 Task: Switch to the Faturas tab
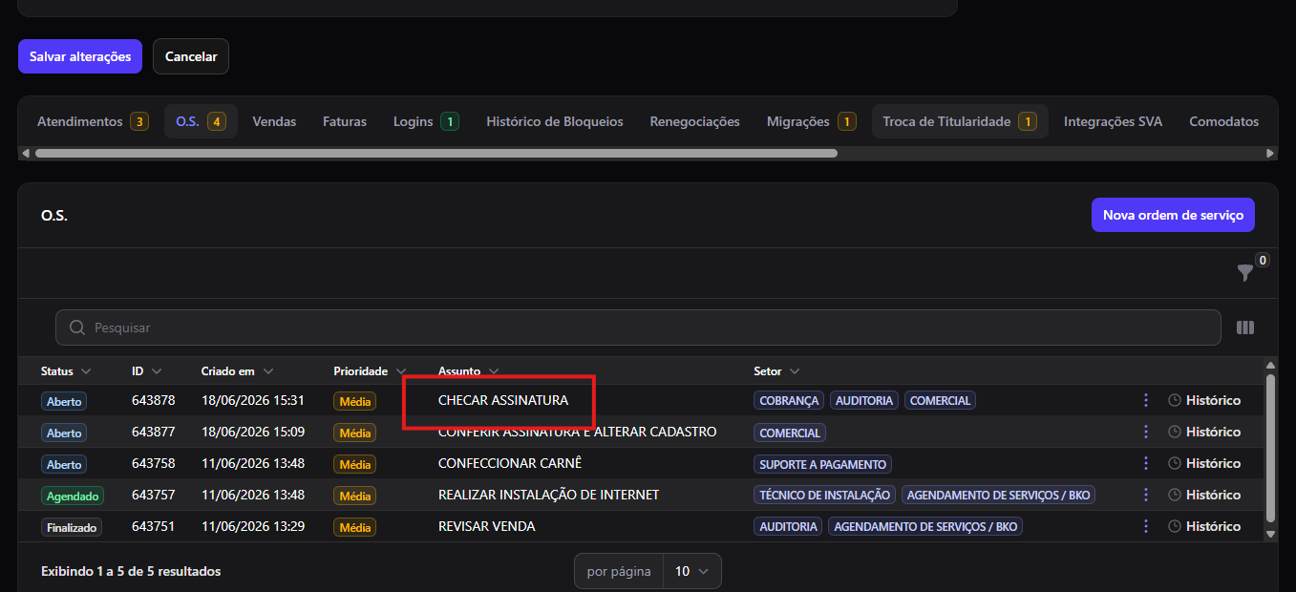pos(345,121)
